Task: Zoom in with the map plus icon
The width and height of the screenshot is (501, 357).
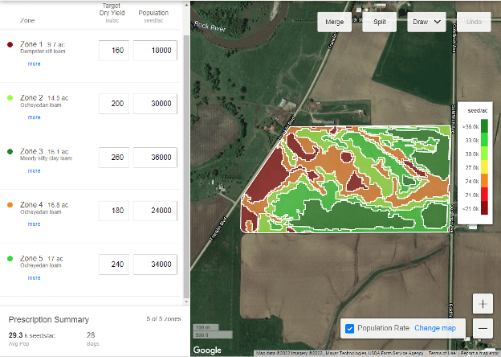Action: (483, 304)
